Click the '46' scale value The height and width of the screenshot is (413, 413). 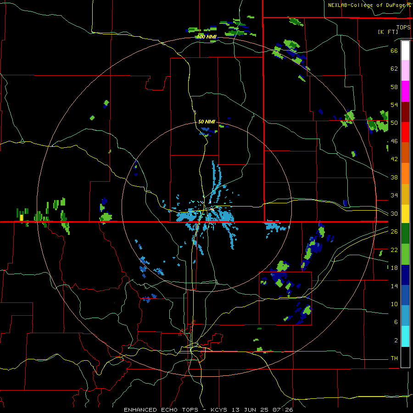click(394, 141)
